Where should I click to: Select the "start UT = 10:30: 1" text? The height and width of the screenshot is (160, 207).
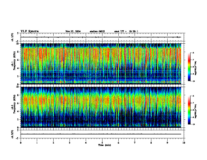[126, 31]
